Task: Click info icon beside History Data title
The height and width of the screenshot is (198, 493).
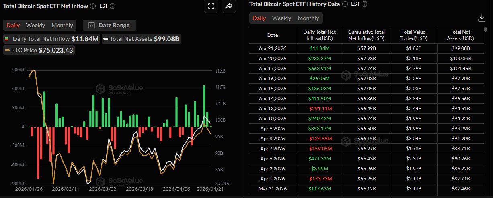Action: click(x=345, y=4)
